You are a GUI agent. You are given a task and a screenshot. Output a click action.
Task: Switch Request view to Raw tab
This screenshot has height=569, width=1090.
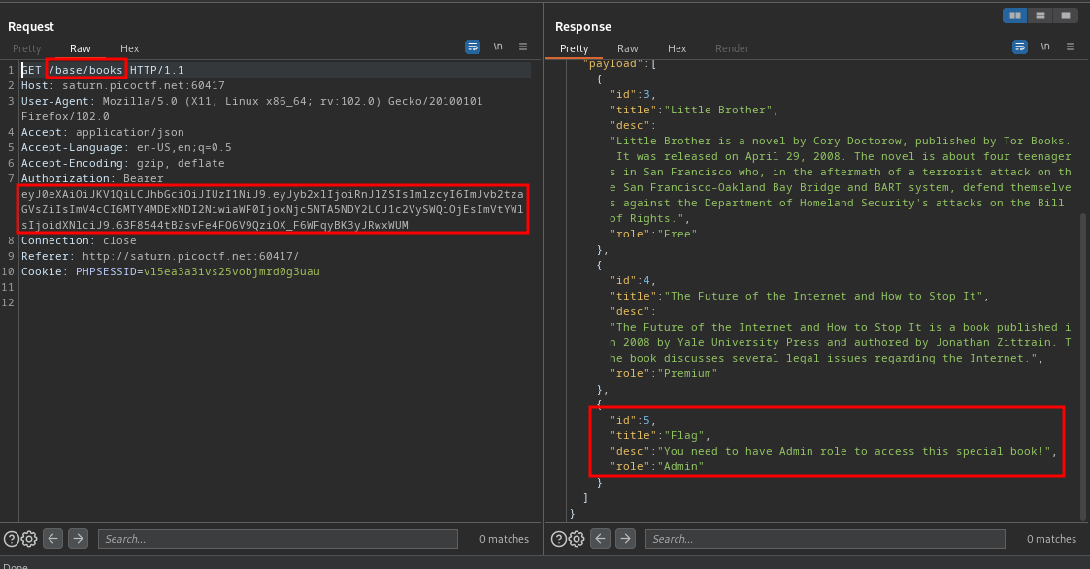pos(80,48)
